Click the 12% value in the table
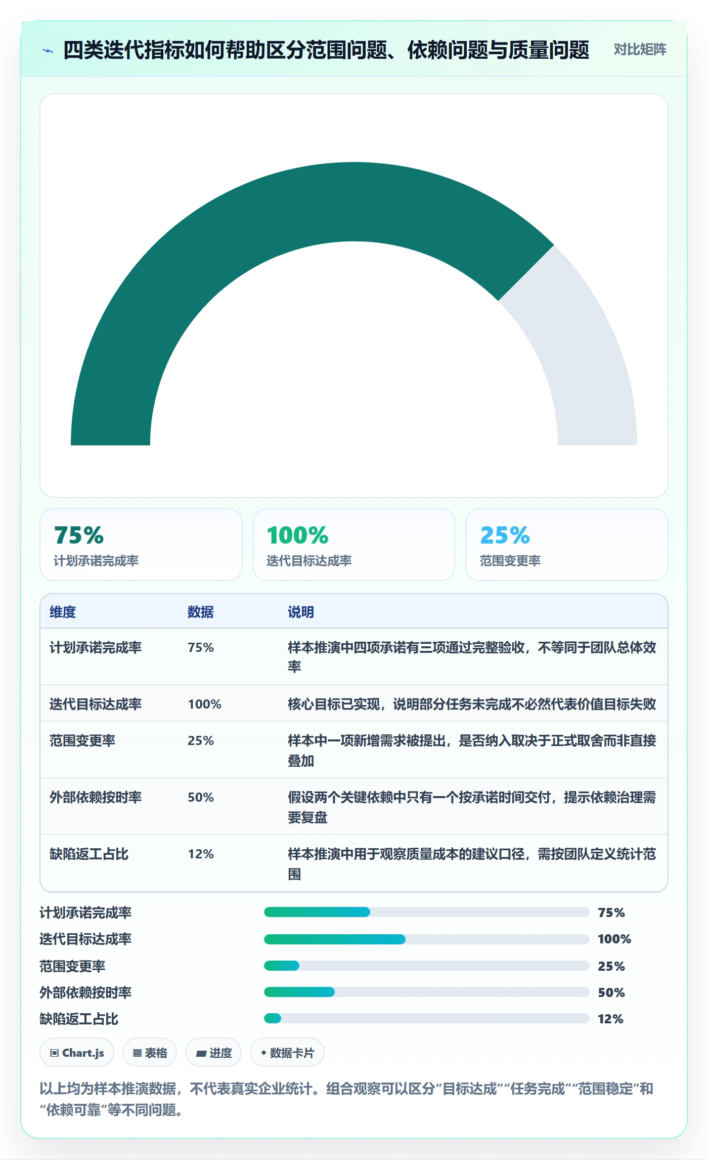Viewport: 708px width, 1160px height. pyautogui.click(x=201, y=854)
